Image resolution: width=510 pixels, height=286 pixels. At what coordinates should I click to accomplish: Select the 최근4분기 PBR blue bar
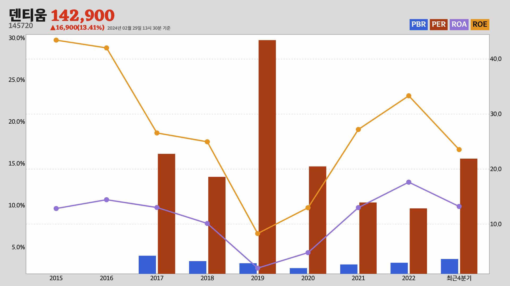(449, 266)
